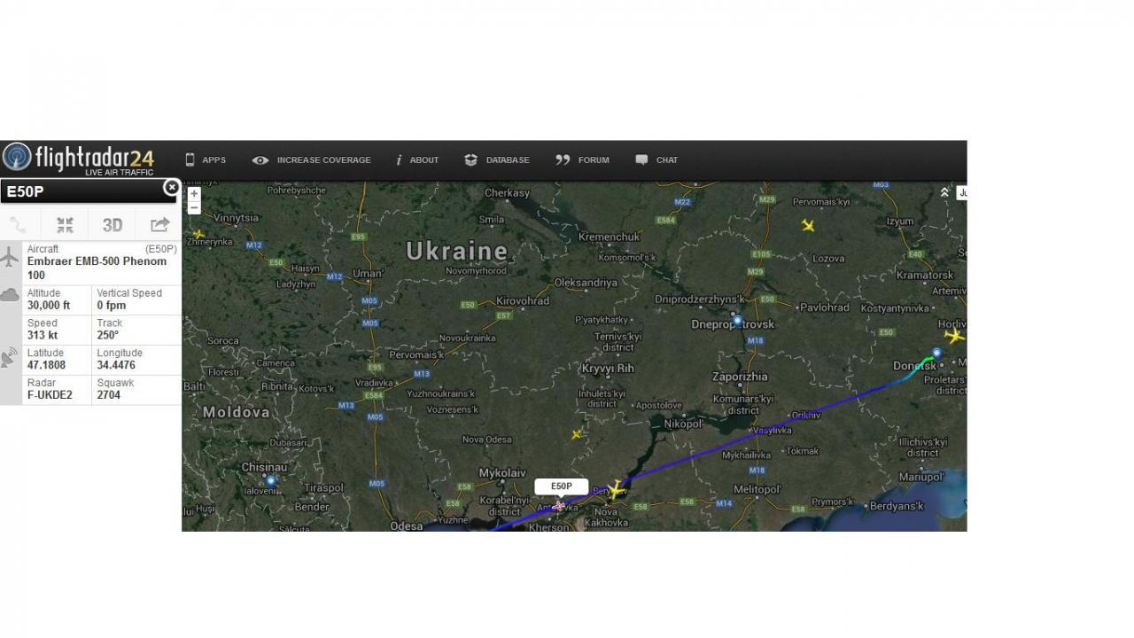Image resolution: width=1134 pixels, height=638 pixels.
Task: Collapse the top-right map panel chevron
Action: pos(944,192)
